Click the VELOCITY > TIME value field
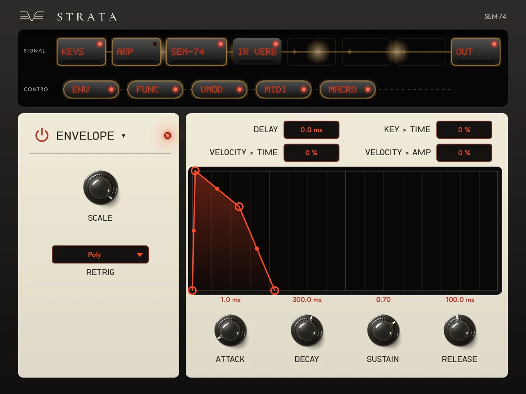 point(311,153)
